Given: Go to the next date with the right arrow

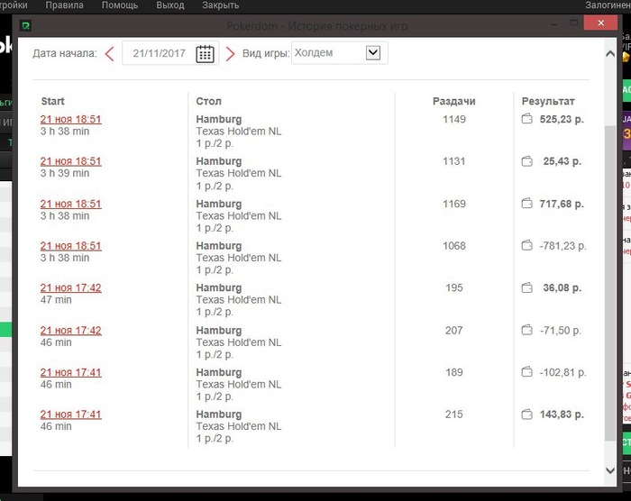Looking at the screenshot, I should click(230, 53).
